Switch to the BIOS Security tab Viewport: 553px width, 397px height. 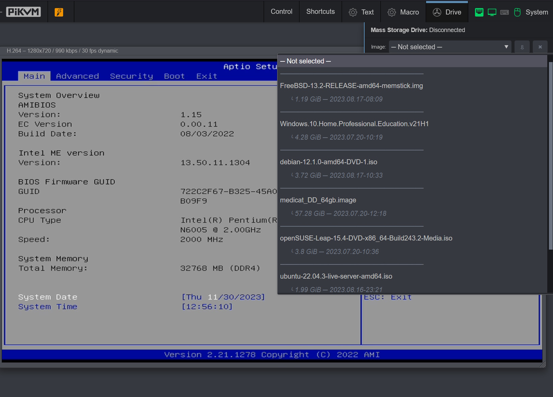click(131, 76)
